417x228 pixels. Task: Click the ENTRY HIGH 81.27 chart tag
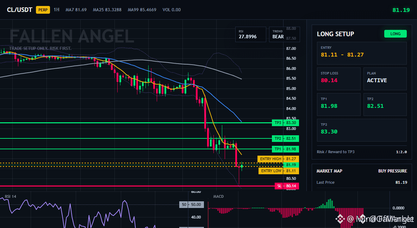click(278, 159)
